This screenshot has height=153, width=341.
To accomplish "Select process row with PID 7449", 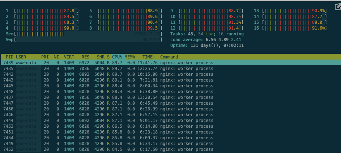I will coord(171,144).
